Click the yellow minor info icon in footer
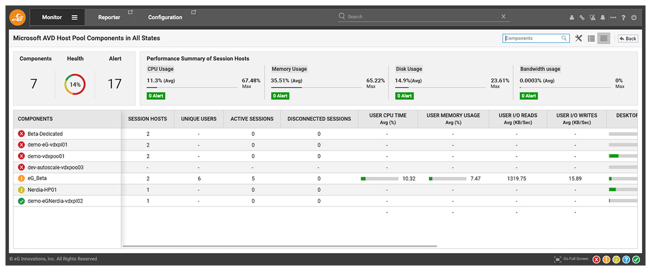This screenshot has width=651, height=271. [616, 260]
